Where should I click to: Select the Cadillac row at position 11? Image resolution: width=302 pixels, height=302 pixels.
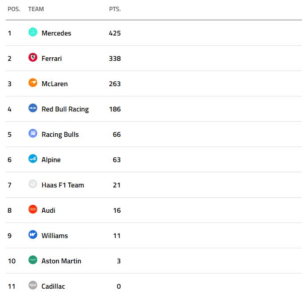click(154, 286)
